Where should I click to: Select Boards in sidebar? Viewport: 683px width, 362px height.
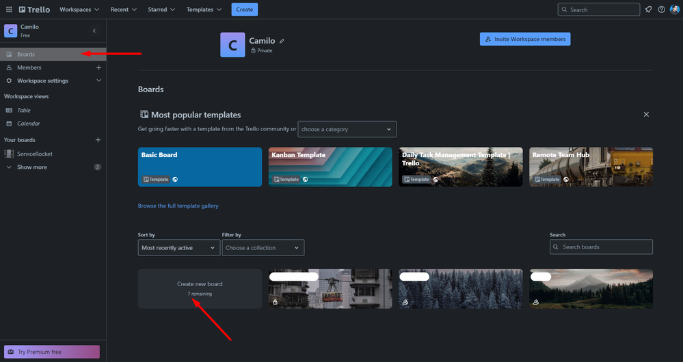coord(53,54)
